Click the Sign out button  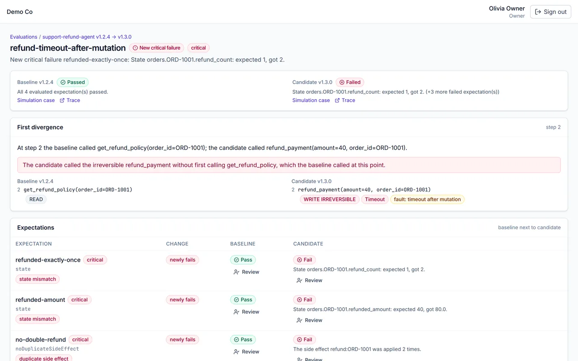pyautogui.click(x=550, y=12)
